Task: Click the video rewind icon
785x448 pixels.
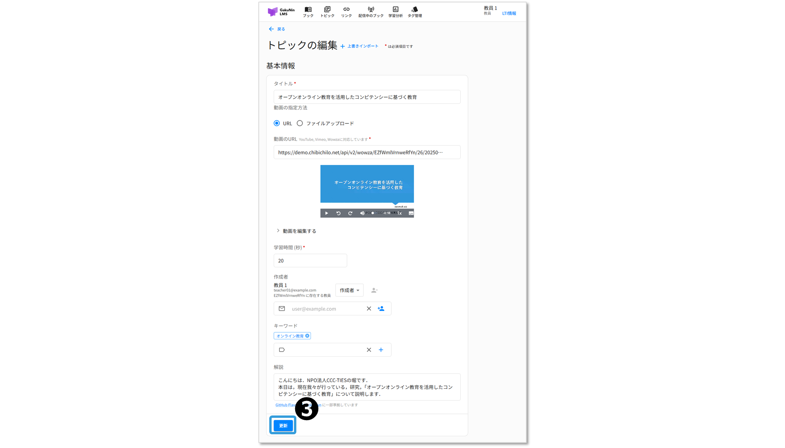Action: tap(338, 213)
